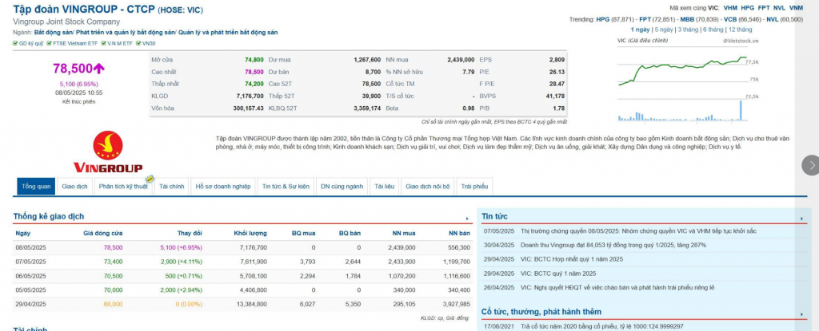Select the 3 tháng chart range
The height and width of the screenshot is (331, 819).
(689, 30)
